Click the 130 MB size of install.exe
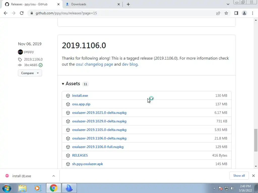Image resolution: width=258 pixels, height=193 pixels. pos(221,95)
